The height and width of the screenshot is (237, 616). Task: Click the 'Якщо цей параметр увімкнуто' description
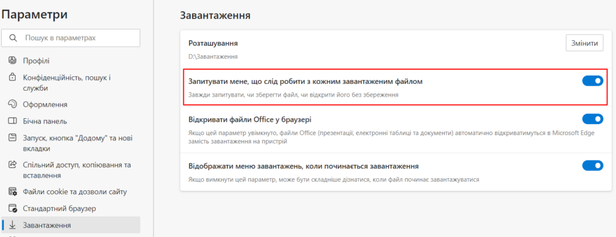(x=392, y=137)
